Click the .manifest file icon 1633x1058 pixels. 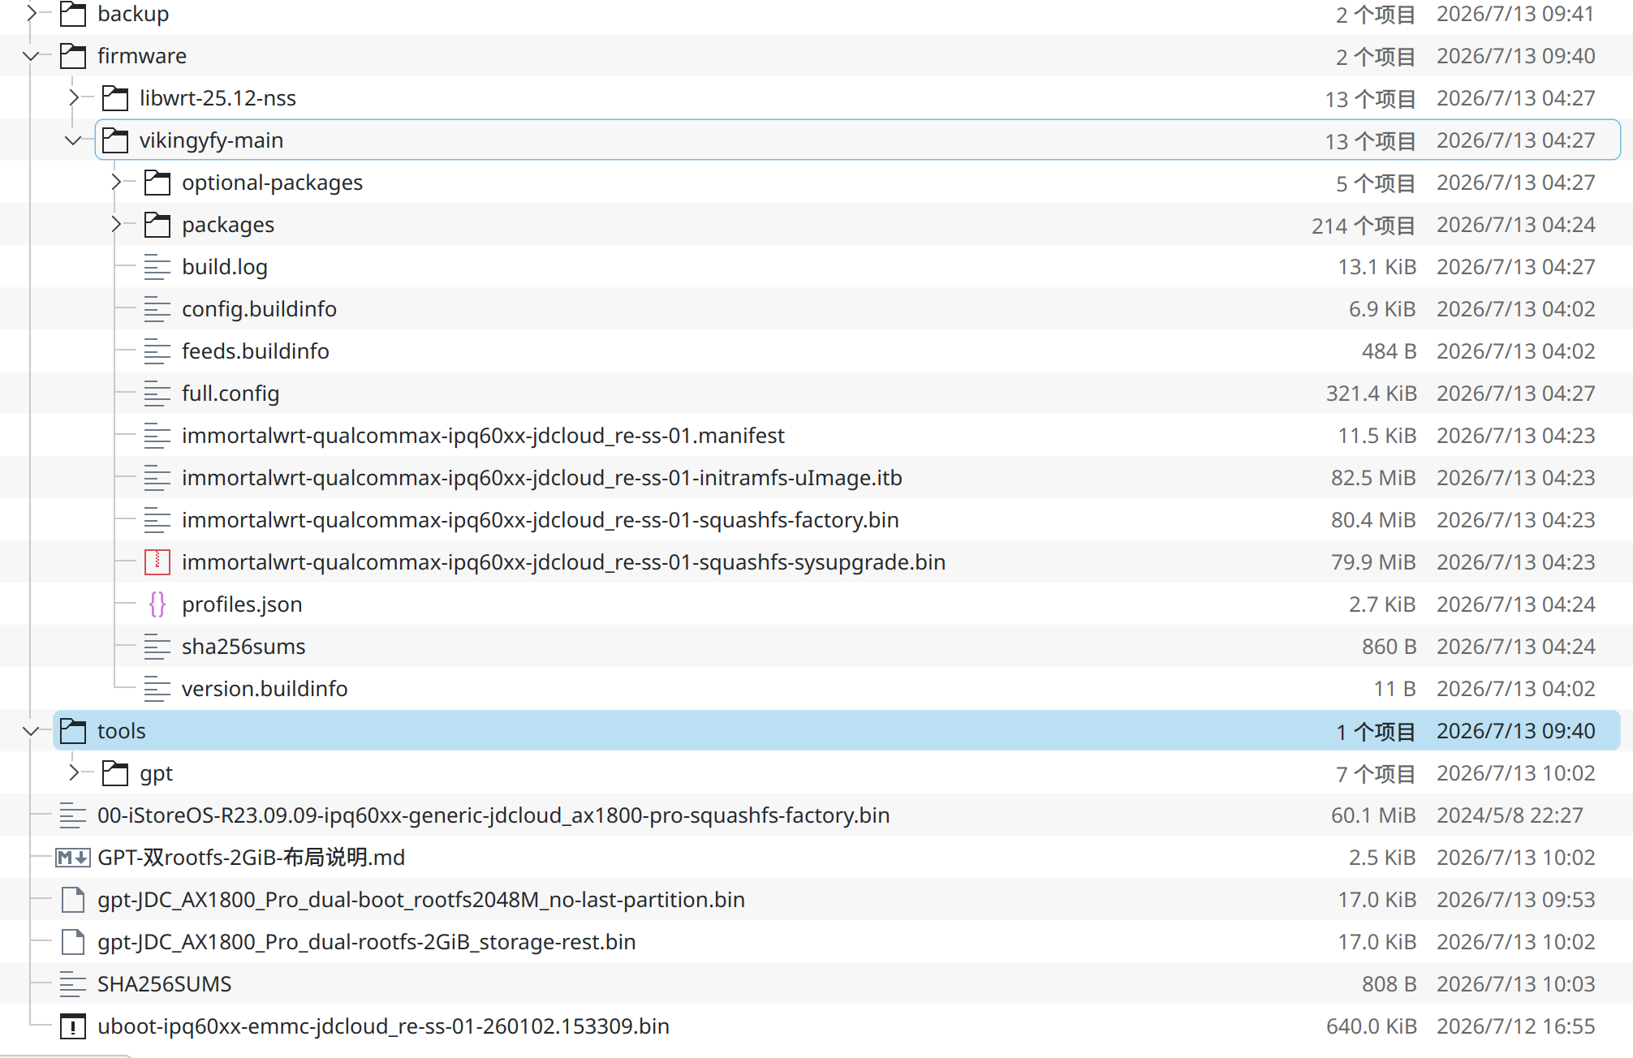coord(157,436)
